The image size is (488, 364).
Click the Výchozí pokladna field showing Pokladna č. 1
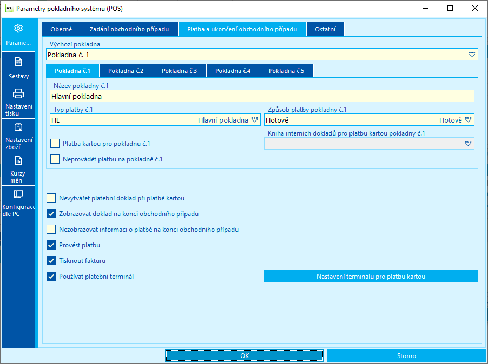(262, 55)
